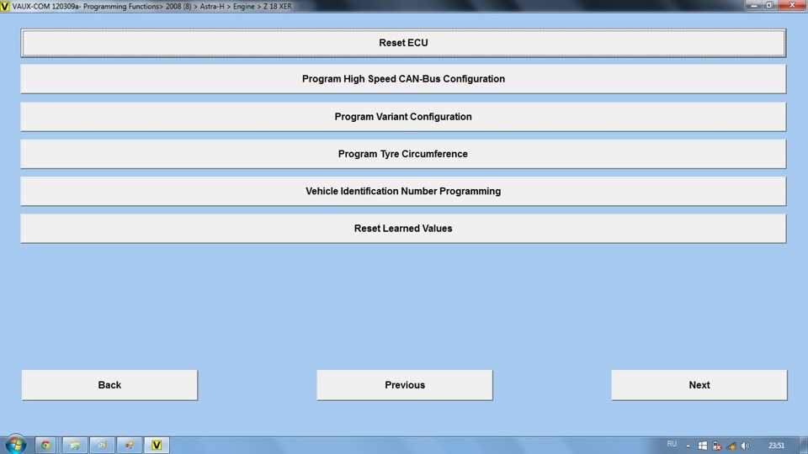Switch the RU input language indicator
Viewport: 808px width, 454px height.
tap(672, 445)
